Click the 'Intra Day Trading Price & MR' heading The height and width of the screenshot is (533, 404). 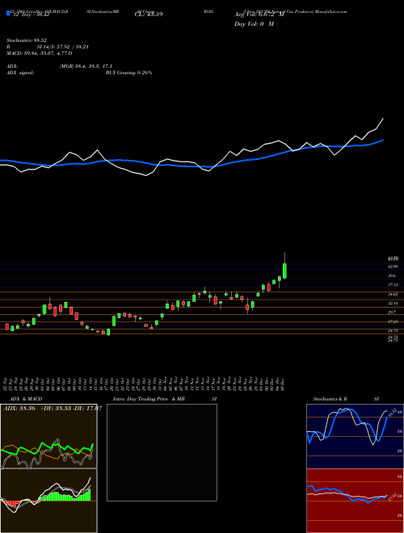coord(149,399)
